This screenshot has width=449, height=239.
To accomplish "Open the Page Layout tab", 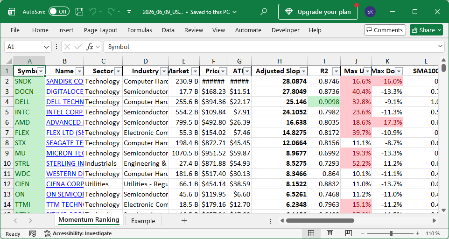I will tap(100, 30).
